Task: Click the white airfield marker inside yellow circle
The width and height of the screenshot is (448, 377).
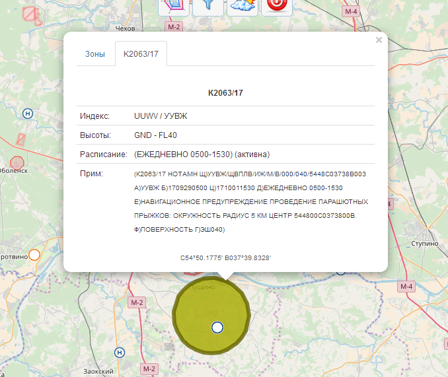Action: pos(217,327)
